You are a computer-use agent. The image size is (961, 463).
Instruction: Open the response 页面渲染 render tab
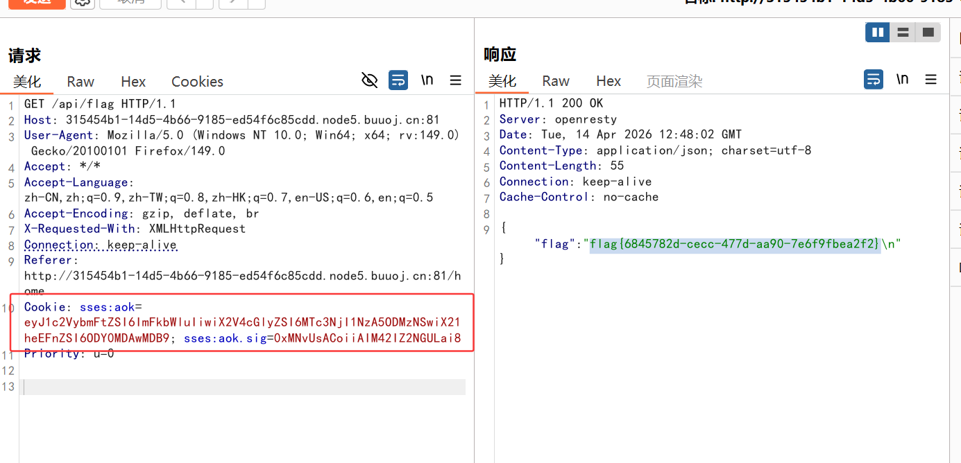tap(674, 82)
